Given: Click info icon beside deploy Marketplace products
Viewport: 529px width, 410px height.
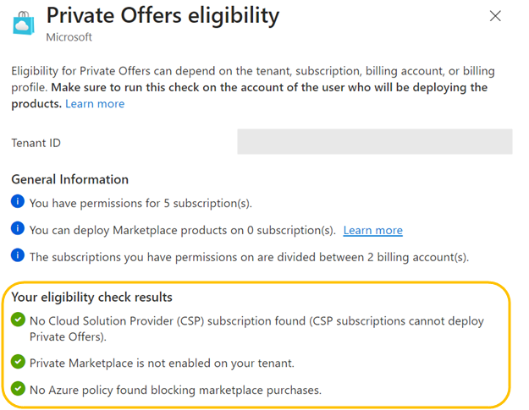Looking at the screenshot, I should click(x=18, y=229).
